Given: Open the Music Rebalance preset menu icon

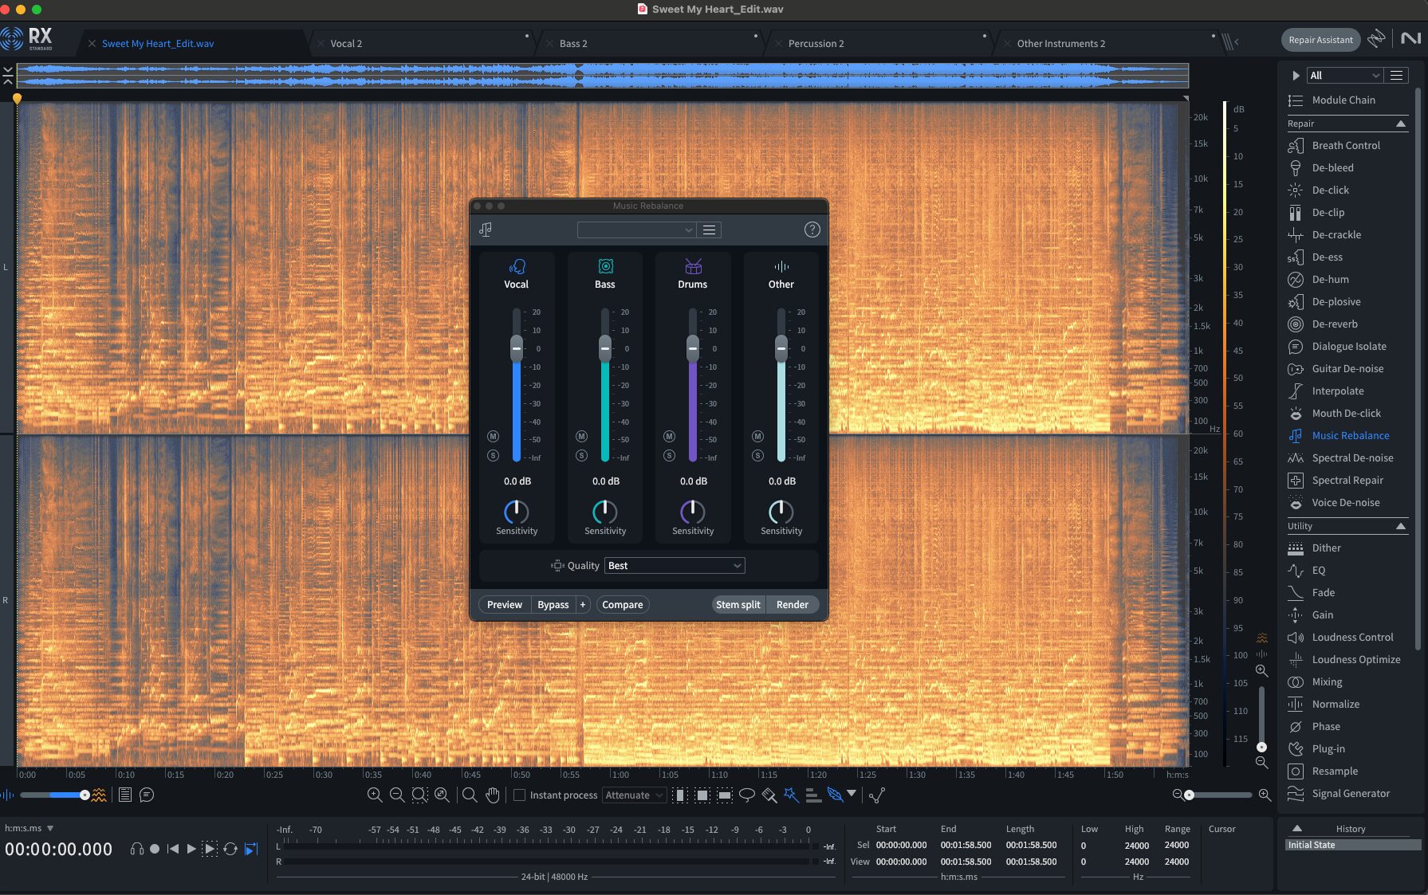Looking at the screenshot, I should point(709,230).
